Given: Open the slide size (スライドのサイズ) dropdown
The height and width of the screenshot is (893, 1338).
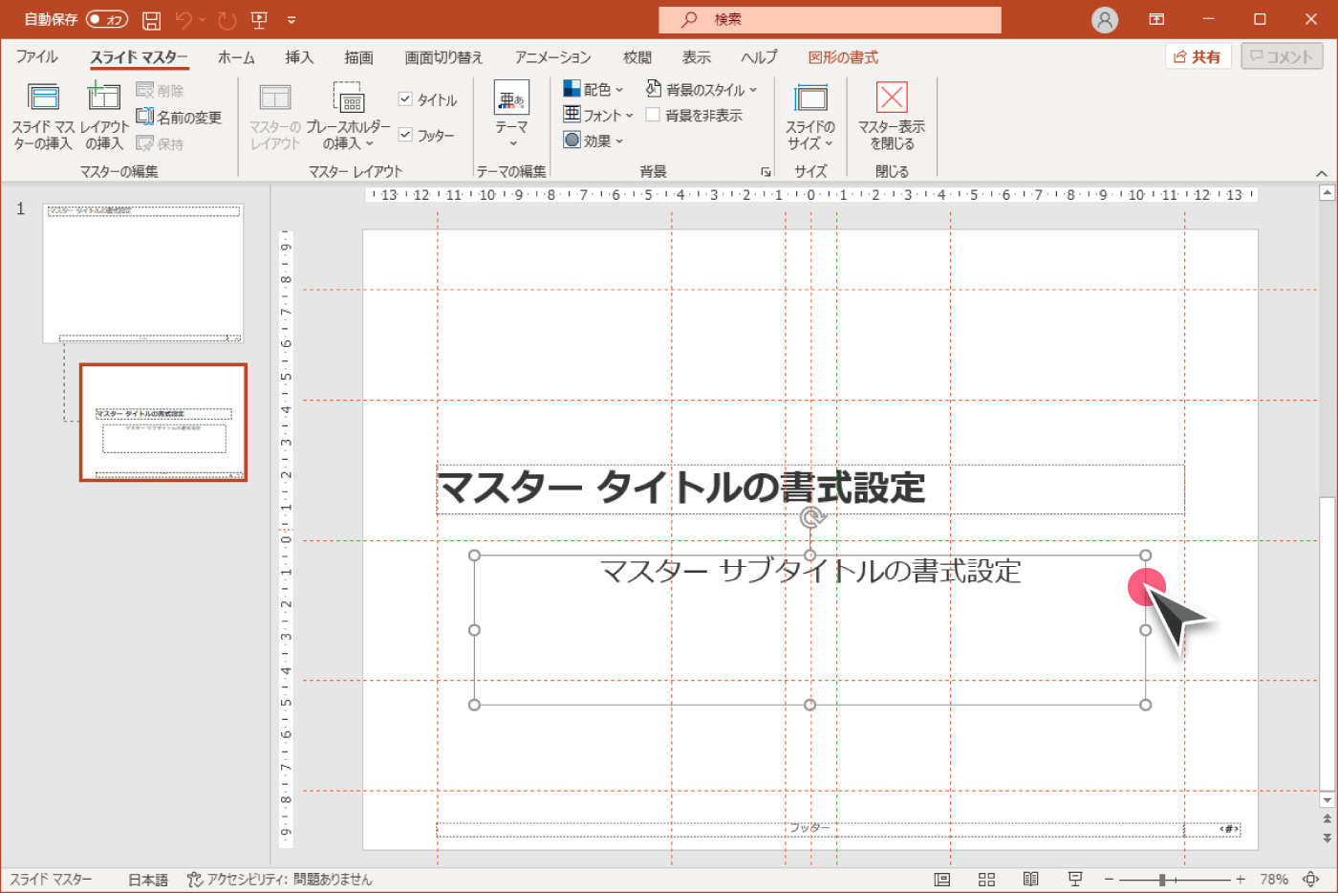Looking at the screenshot, I should [x=810, y=116].
